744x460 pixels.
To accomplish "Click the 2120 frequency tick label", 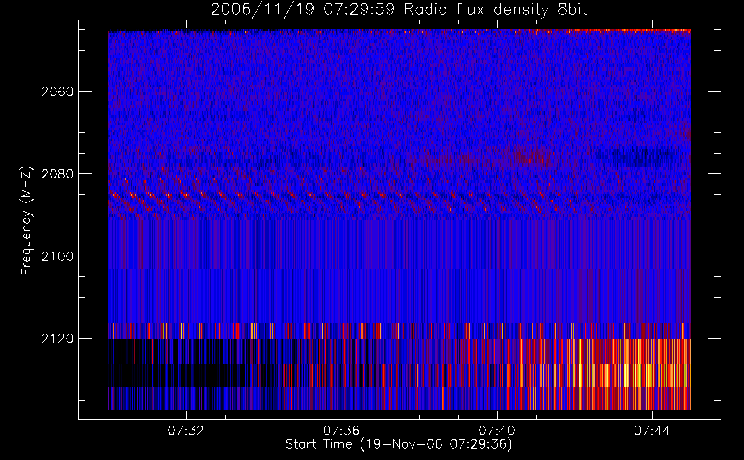I will (x=57, y=339).
